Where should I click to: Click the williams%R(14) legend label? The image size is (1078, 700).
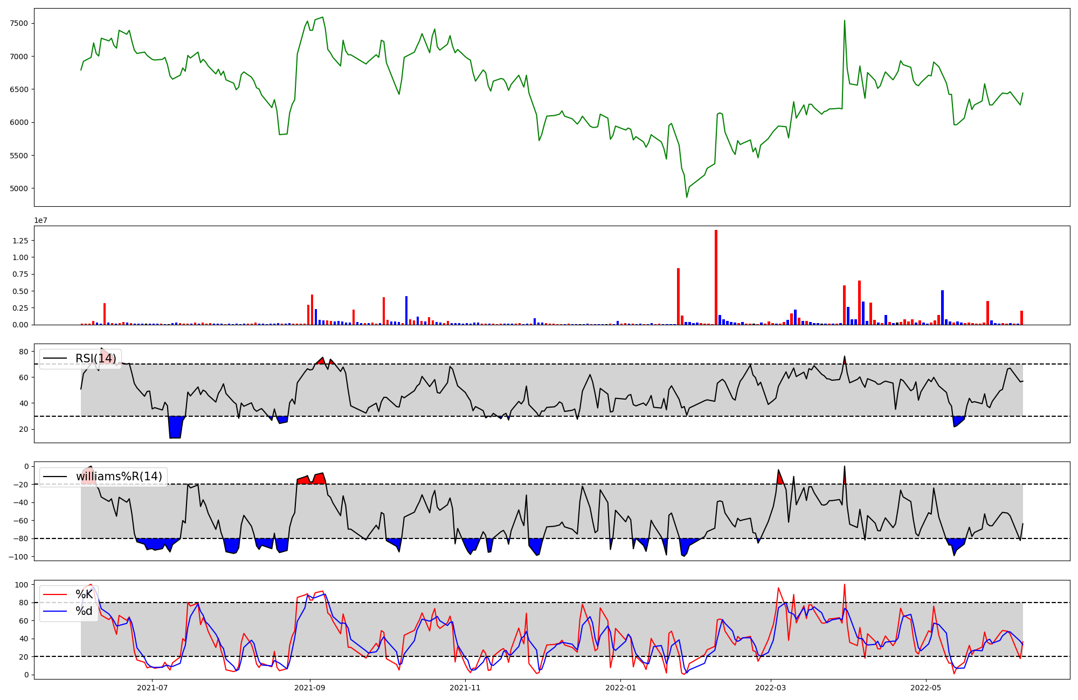119,477
